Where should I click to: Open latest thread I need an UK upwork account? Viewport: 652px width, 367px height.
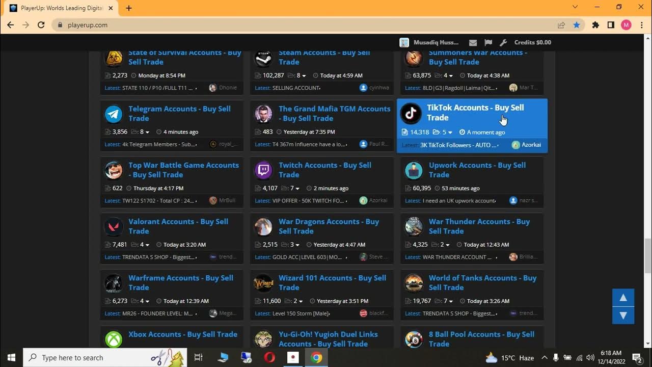coord(459,201)
